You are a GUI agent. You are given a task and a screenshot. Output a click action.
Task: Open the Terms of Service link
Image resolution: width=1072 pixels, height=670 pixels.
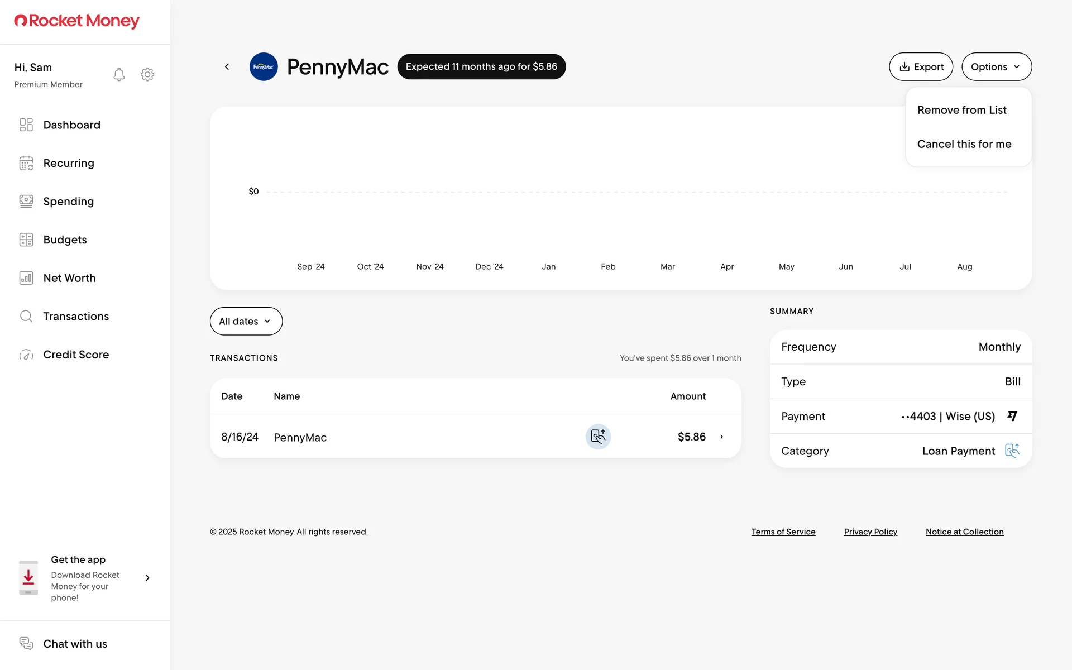click(783, 532)
